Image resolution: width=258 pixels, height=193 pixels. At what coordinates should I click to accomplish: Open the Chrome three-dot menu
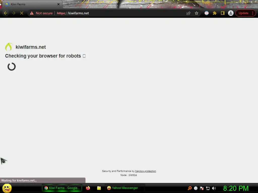coord(252,13)
